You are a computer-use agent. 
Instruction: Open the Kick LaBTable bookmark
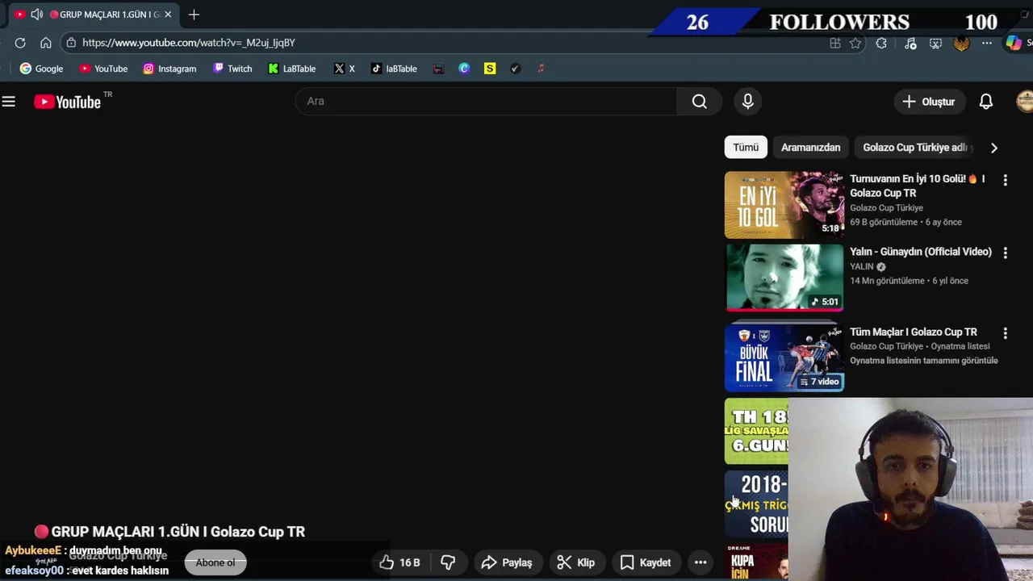[291, 69]
